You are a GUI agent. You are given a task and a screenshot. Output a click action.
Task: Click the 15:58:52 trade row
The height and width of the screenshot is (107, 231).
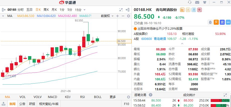click(x=157, y=105)
